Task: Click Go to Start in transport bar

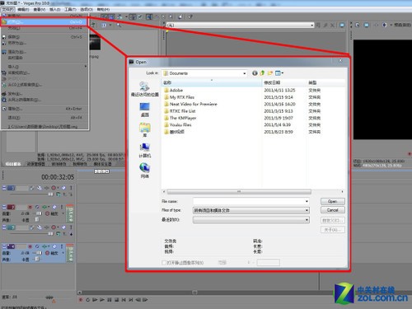Action: click(124, 300)
